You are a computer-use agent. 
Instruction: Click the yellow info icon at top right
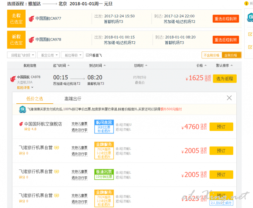[246, 3]
